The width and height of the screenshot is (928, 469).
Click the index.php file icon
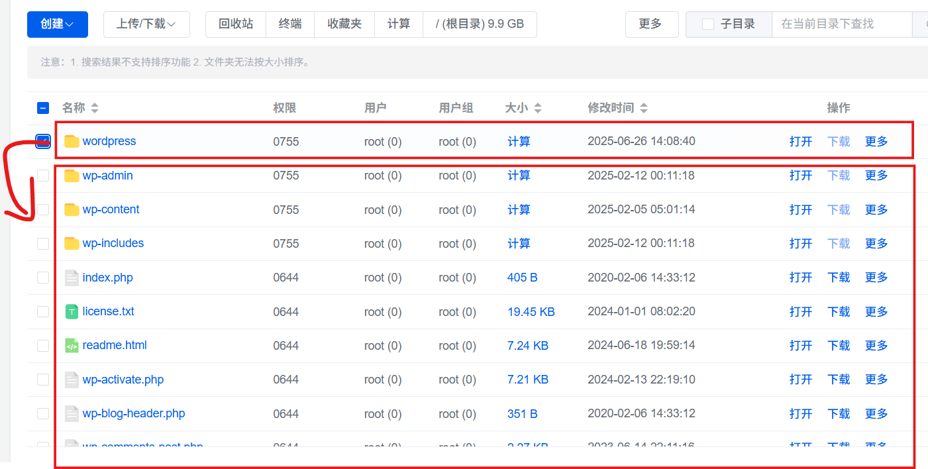point(72,278)
